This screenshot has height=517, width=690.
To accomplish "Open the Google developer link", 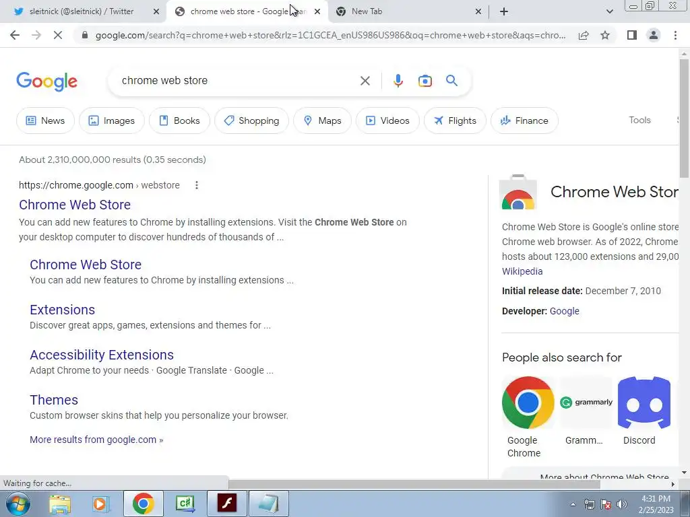I will pyautogui.click(x=565, y=311).
